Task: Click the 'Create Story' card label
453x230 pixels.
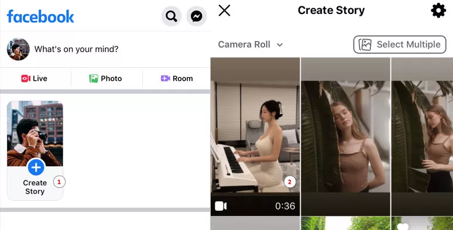Action: point(35,187)
